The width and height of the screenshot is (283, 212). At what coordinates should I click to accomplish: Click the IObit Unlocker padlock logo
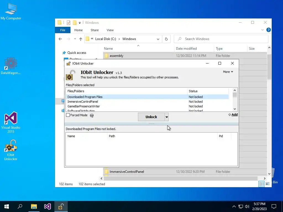point(70,75)
